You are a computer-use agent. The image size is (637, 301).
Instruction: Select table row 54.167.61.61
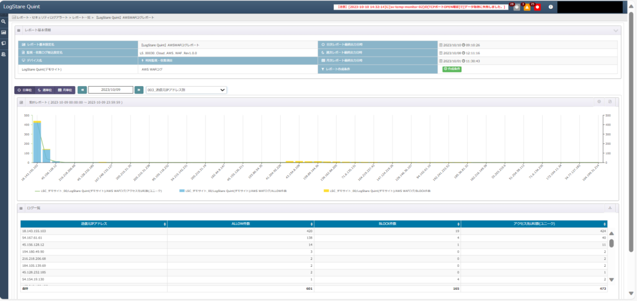(314, 238)
